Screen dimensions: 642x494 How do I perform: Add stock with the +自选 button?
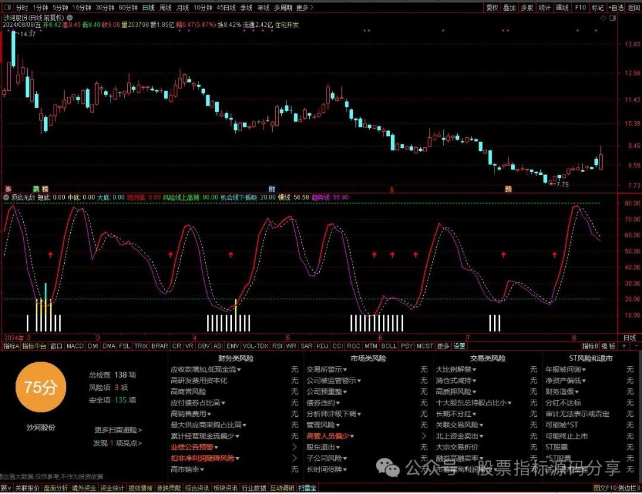pyautogui.click(x=616, y=7)
